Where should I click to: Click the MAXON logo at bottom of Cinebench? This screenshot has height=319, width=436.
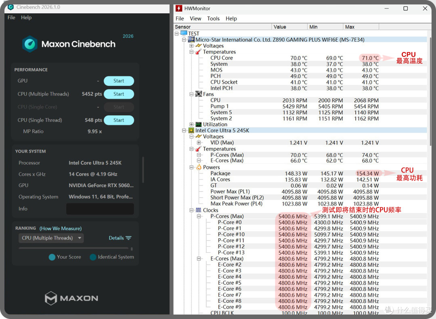[71, 298]
